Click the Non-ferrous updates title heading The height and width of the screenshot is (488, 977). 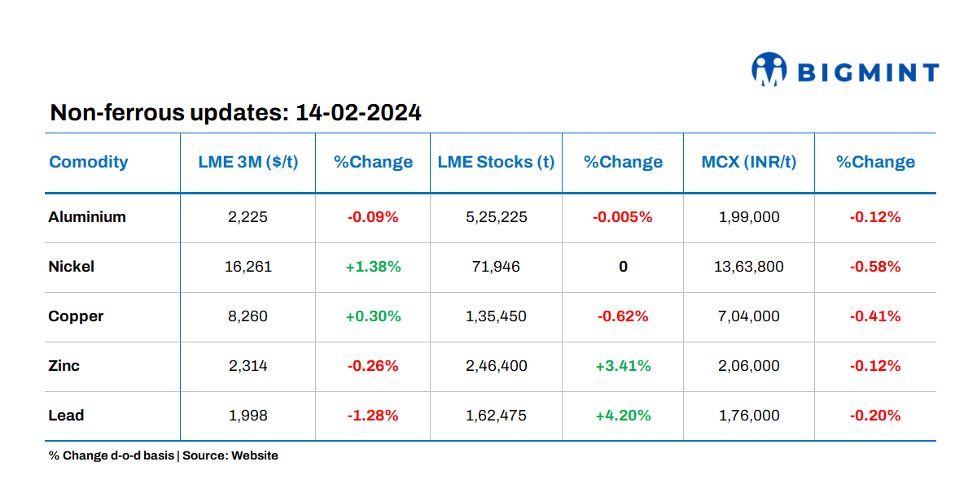[x=235, y=113]
